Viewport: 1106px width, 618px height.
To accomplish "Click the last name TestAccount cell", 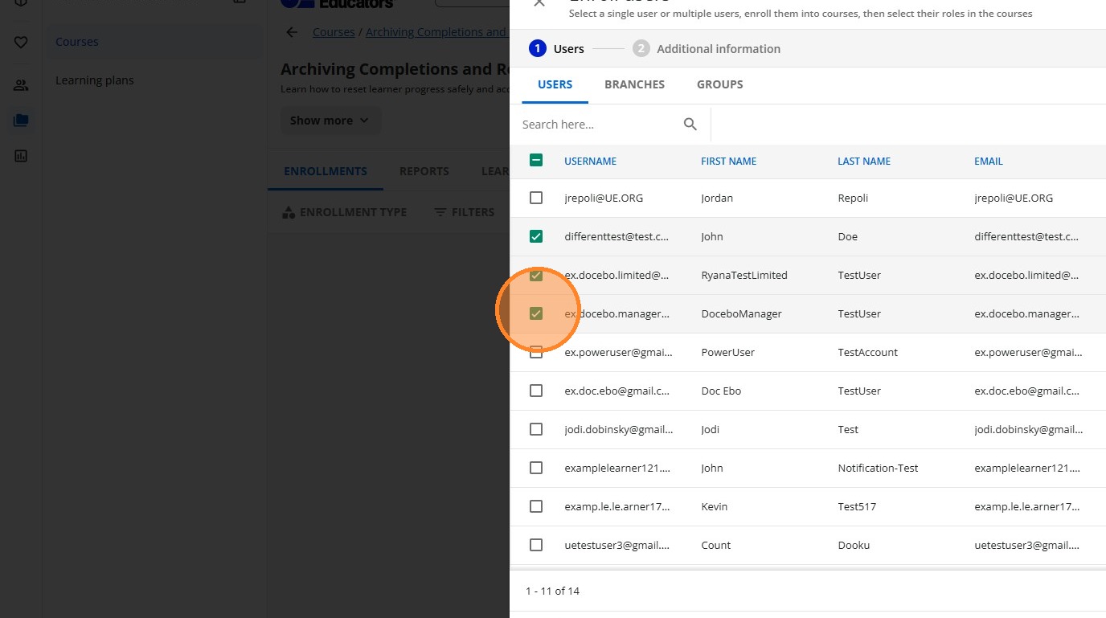I will (x=867, y=352).
